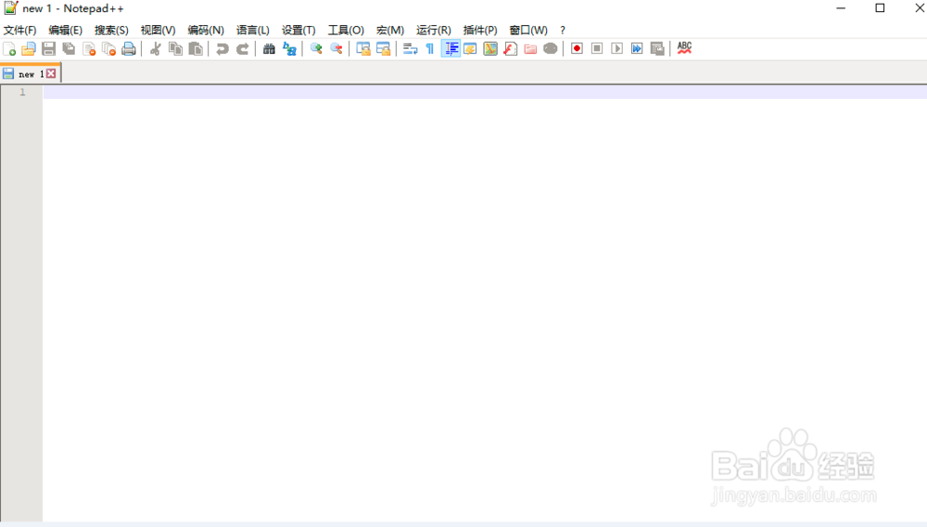
Task: Paste from clipboard toolbar icon
Action: click(x=196, y=49)
